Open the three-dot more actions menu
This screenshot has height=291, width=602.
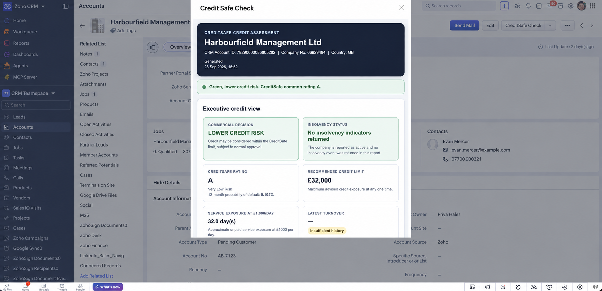coord(567,25)
